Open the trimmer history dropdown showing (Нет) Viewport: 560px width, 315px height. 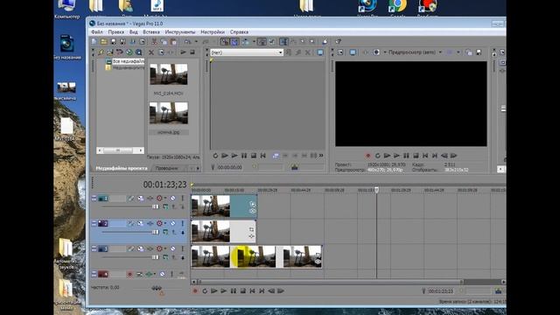(x=280, y=52)
